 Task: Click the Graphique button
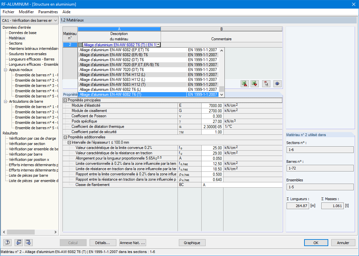192,243
